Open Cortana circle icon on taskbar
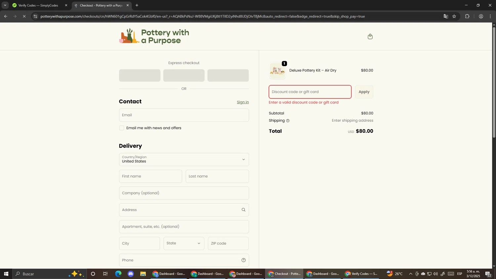The width and height of the screenshot is (496, 279). coord(93,274)
